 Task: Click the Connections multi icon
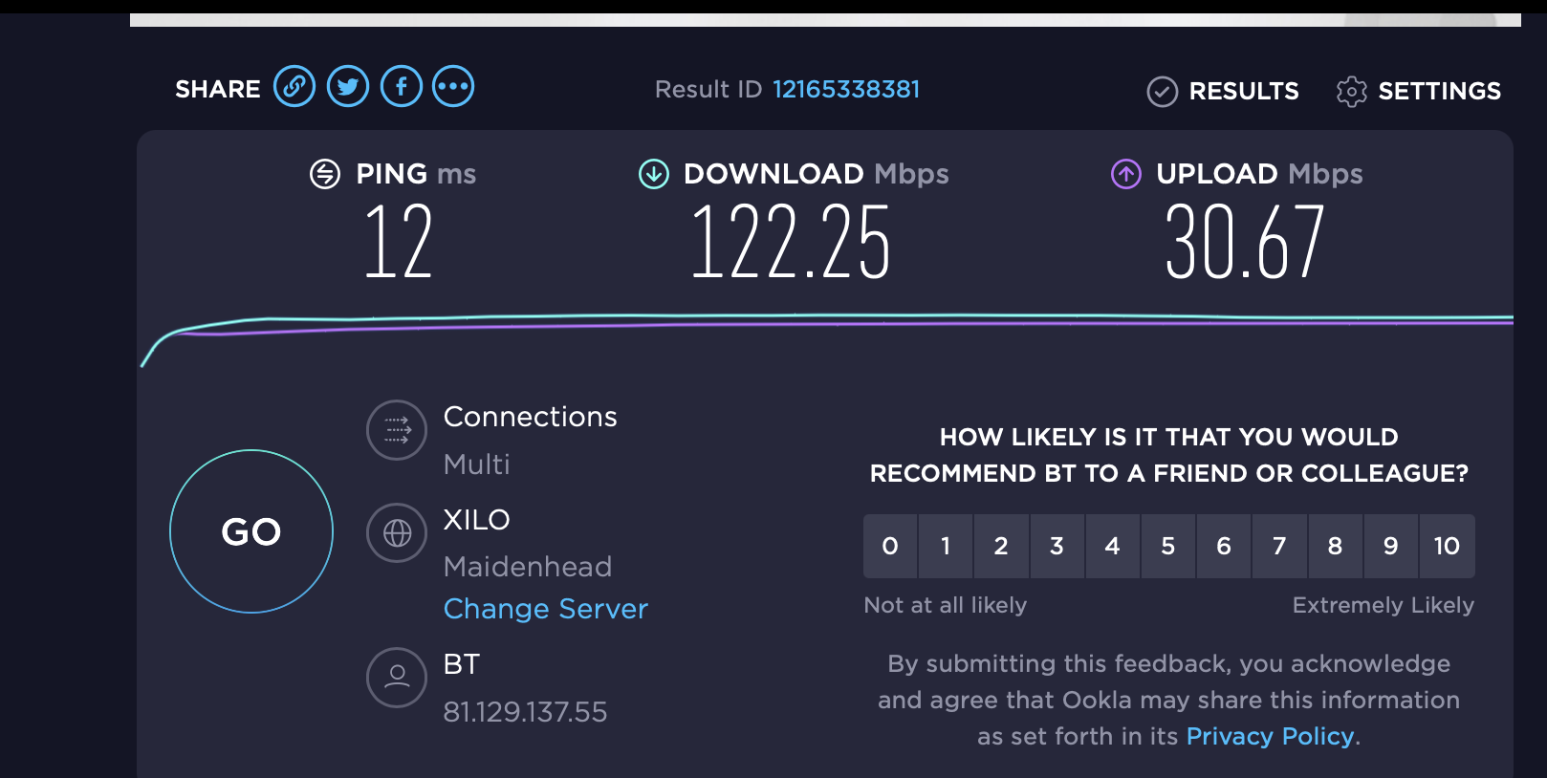coord(397,430)
